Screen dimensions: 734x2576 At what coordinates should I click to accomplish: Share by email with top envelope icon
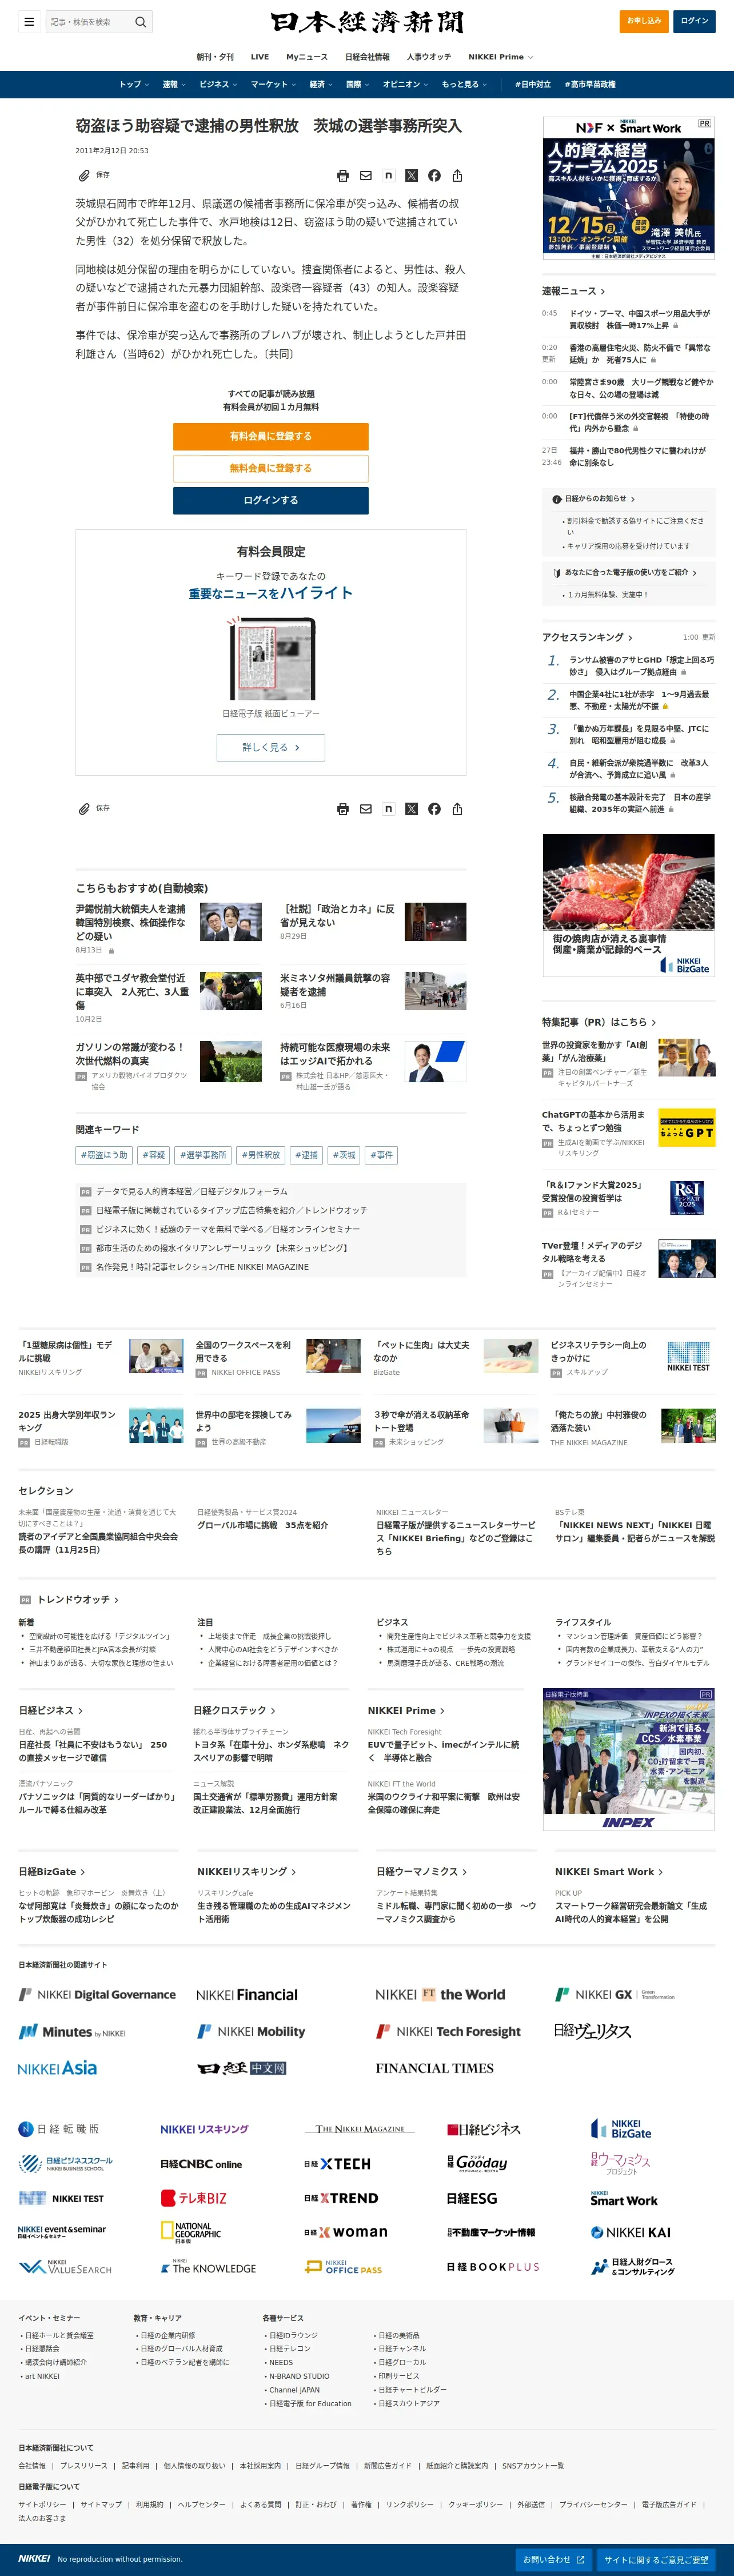(x=366, y=176)
